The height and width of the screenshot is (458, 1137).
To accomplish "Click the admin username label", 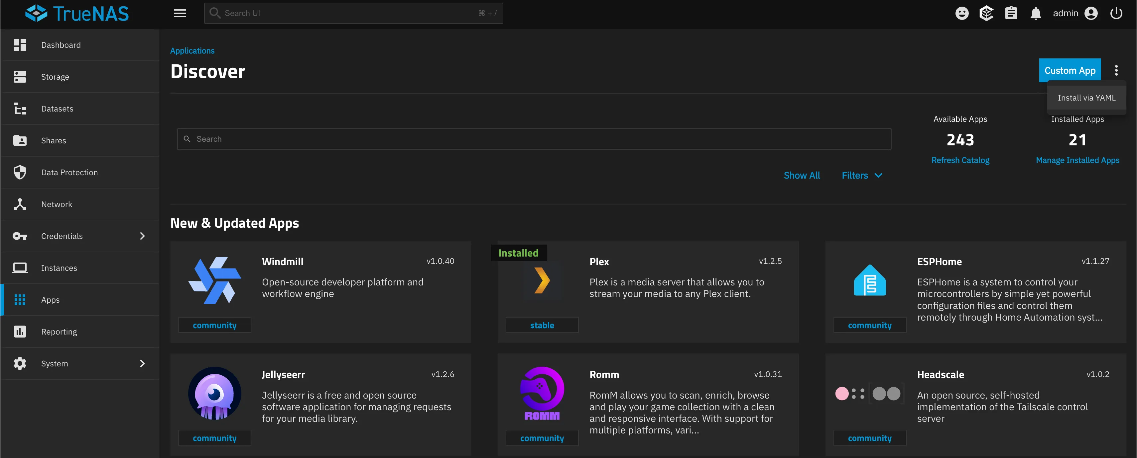I will (x=1065, y=13).
